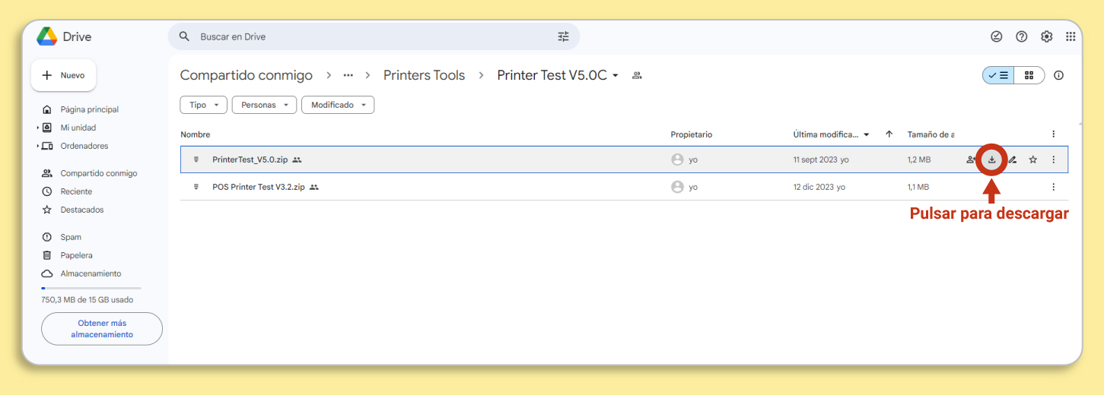Switch to list layout view
This screenshot has height=395, width=1104.
click(998, 75)
